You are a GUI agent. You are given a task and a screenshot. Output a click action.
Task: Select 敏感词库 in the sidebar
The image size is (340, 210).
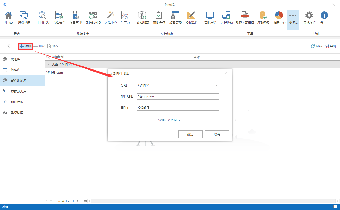point(22,113)
